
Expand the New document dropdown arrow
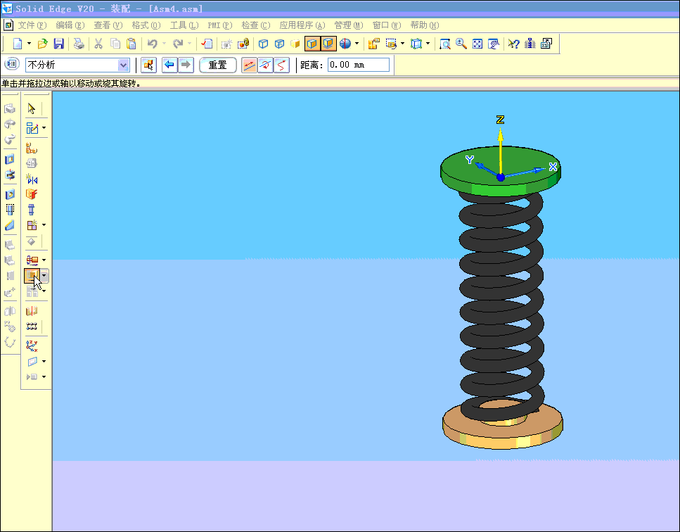point(29,44)
